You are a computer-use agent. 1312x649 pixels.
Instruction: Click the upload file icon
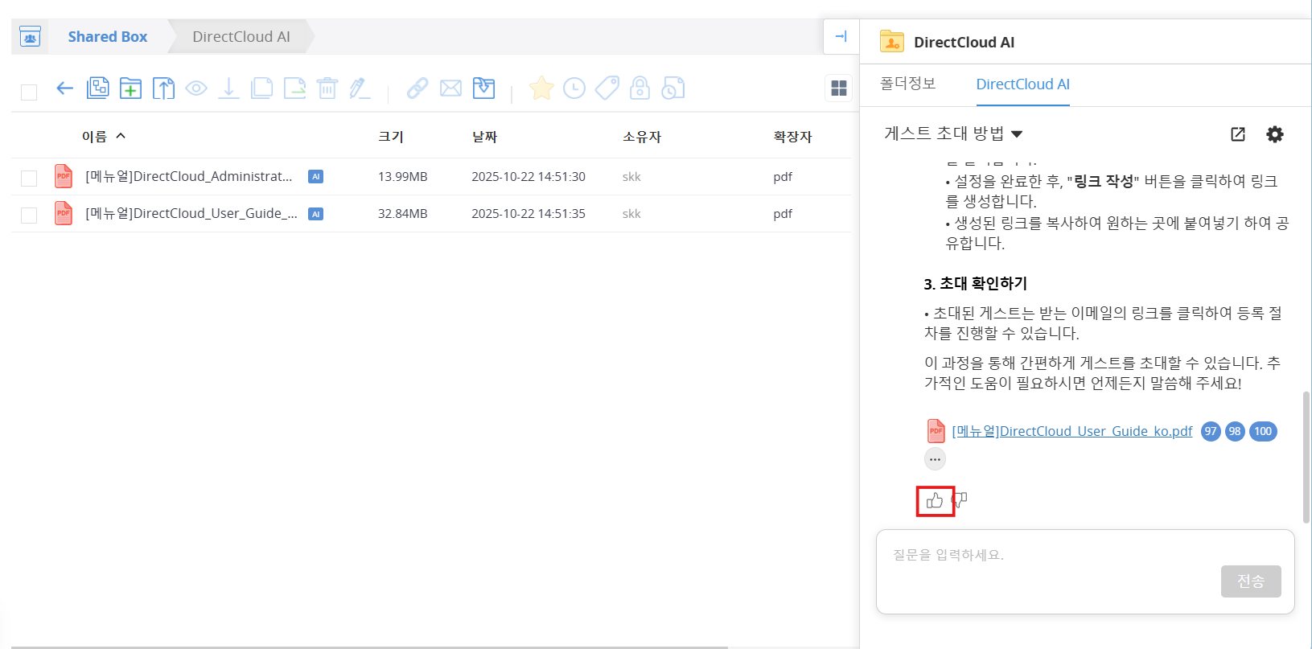163,88
